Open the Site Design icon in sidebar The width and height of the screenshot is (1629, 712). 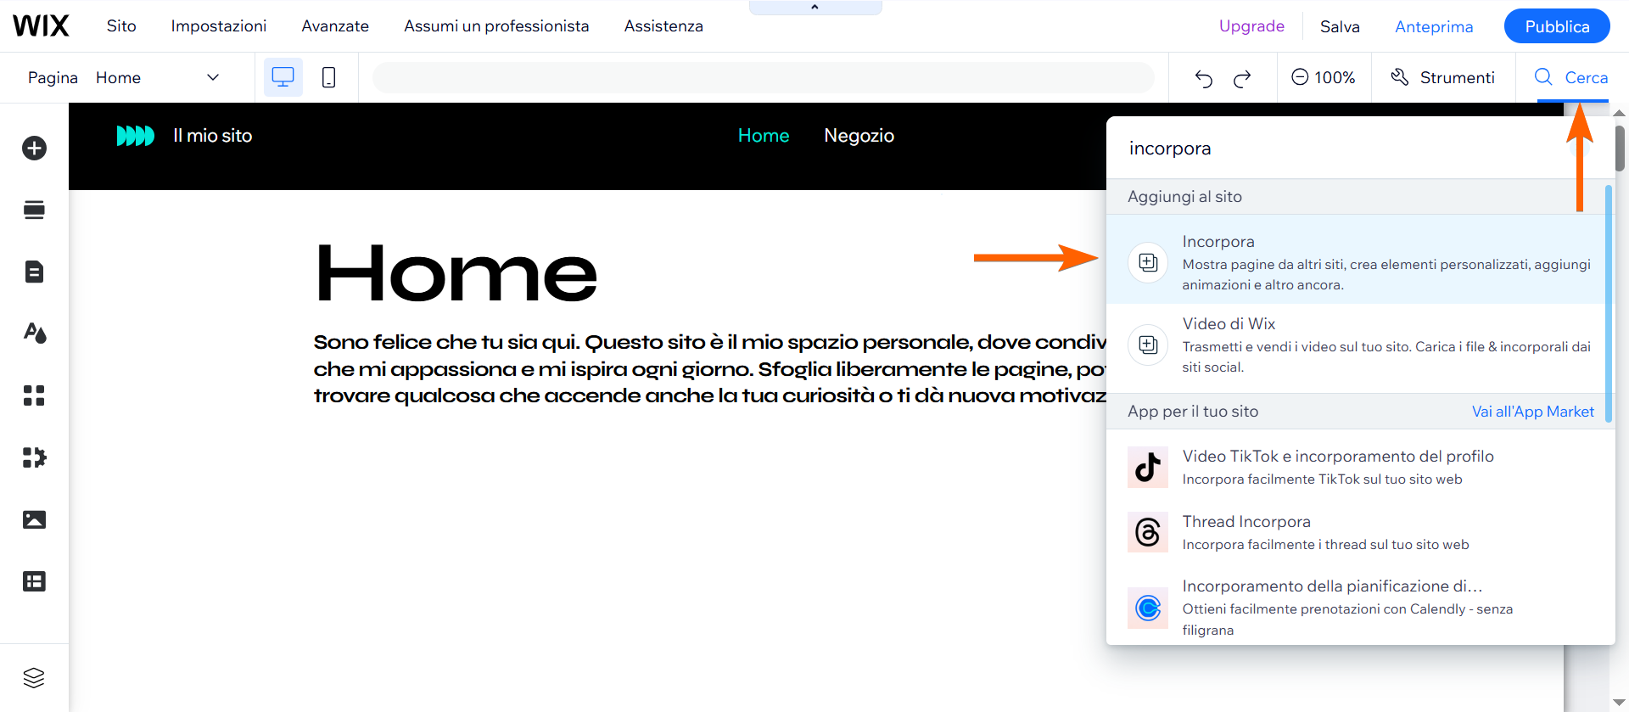coord(34,334)
